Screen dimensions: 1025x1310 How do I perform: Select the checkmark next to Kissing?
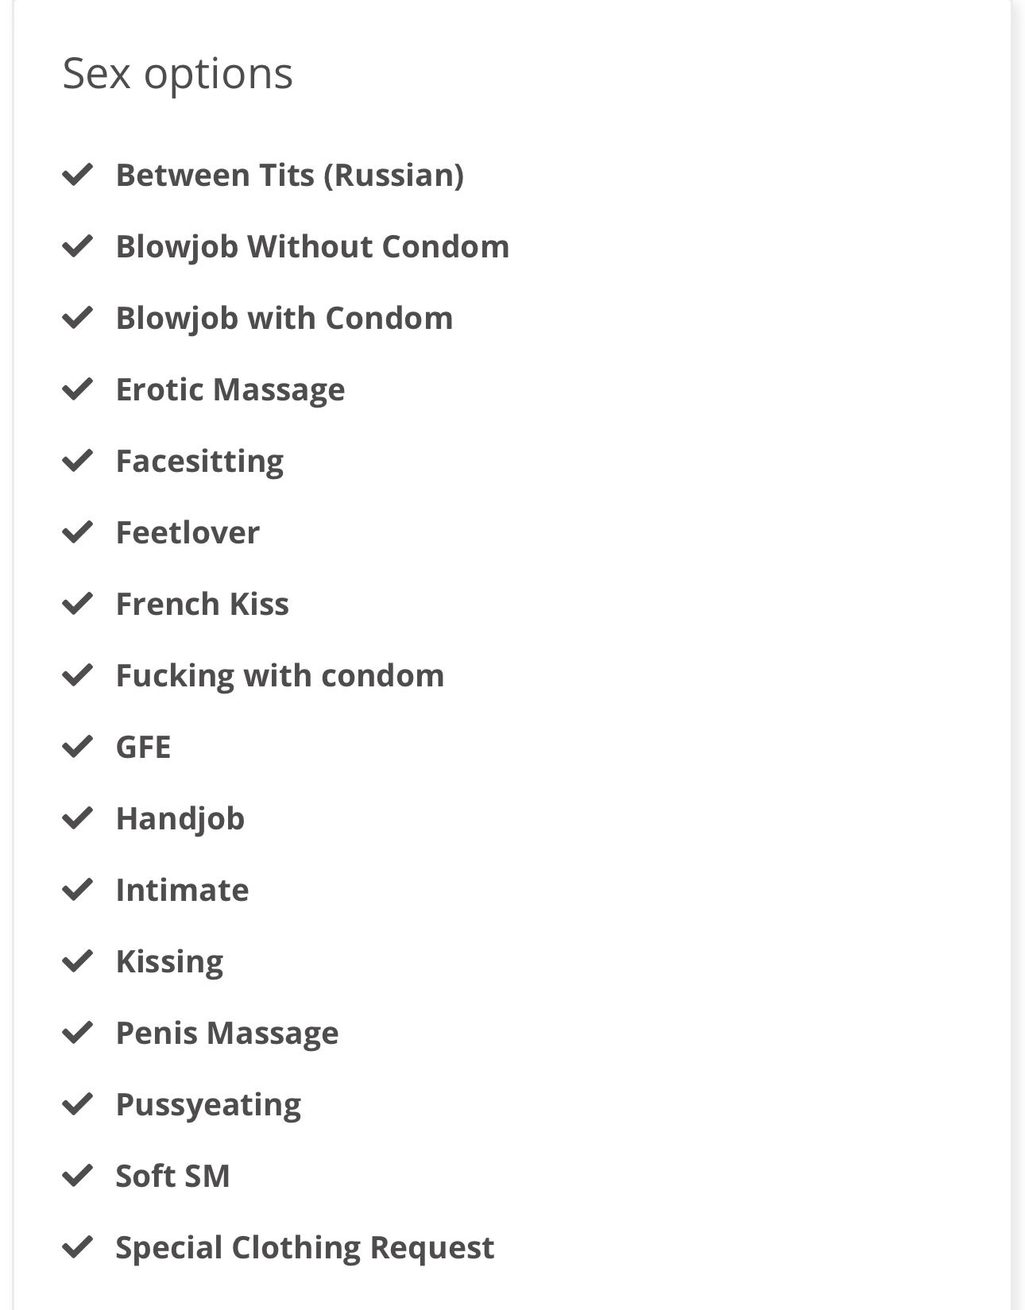point(78,961)
